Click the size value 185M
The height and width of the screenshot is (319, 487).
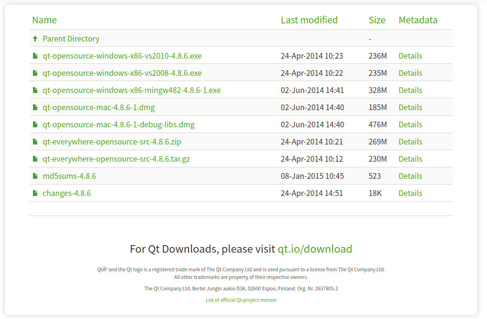coord(378,107)
